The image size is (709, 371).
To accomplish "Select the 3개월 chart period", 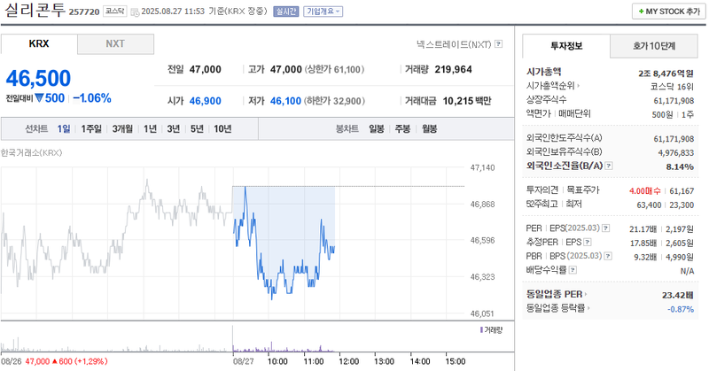I will coord(122,128).
